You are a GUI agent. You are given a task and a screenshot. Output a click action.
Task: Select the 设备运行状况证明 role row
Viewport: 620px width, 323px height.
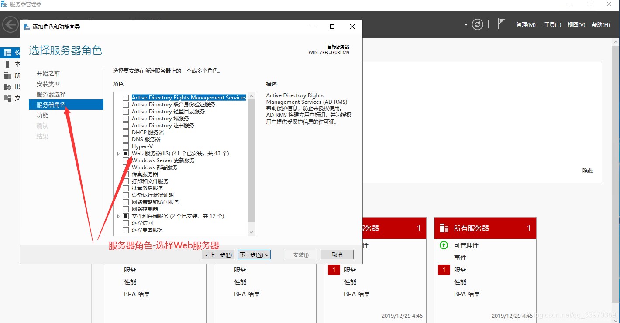click(x=153, y=195)
